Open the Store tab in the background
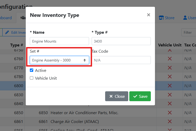 [x=166, y=18]
